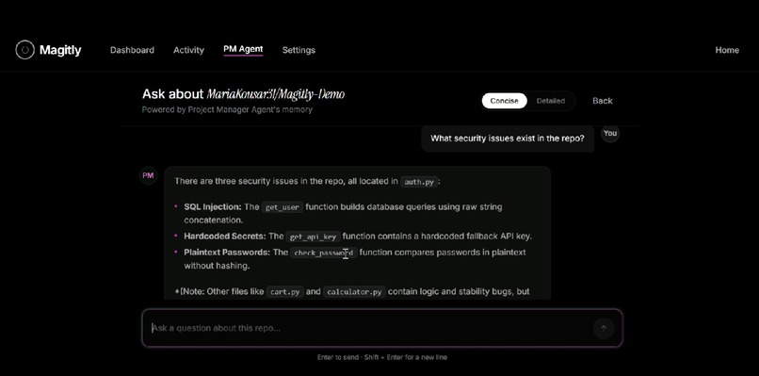Select the PM Agent tab

[243, 49]
